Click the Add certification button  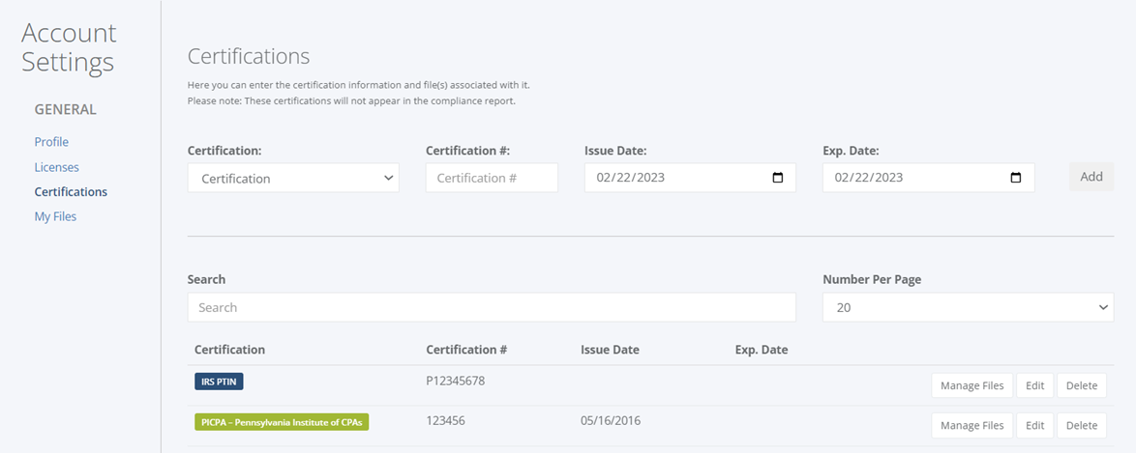1091,177
